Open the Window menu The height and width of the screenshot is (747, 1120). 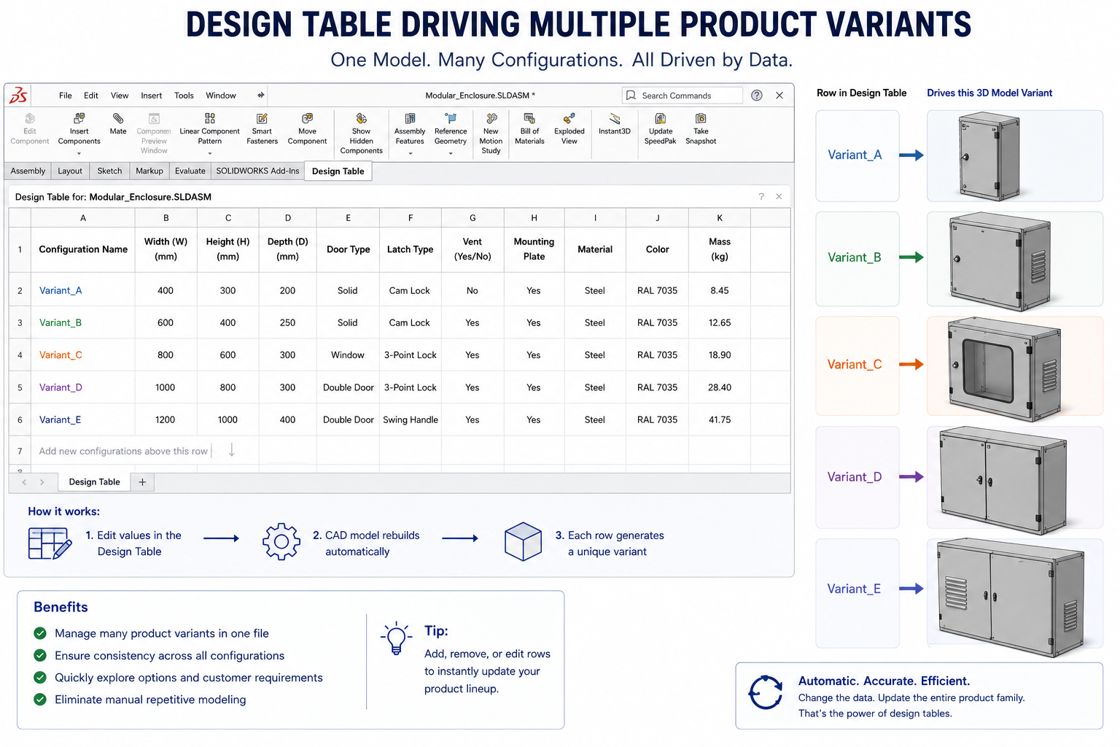click(x=221, y=96)
